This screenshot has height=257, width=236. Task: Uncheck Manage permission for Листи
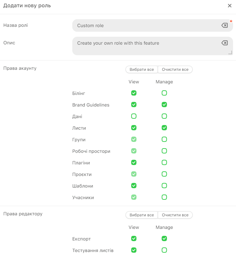[x=164, y=128]
